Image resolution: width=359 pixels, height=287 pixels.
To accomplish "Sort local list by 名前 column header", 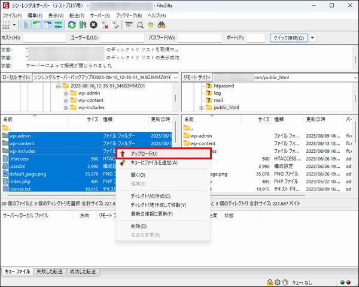I will pyautogui.click(x=34, y=119).
